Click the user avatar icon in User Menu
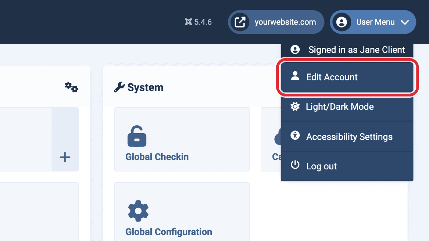This screenshot has width=429, height=241. tap(341, 22)
